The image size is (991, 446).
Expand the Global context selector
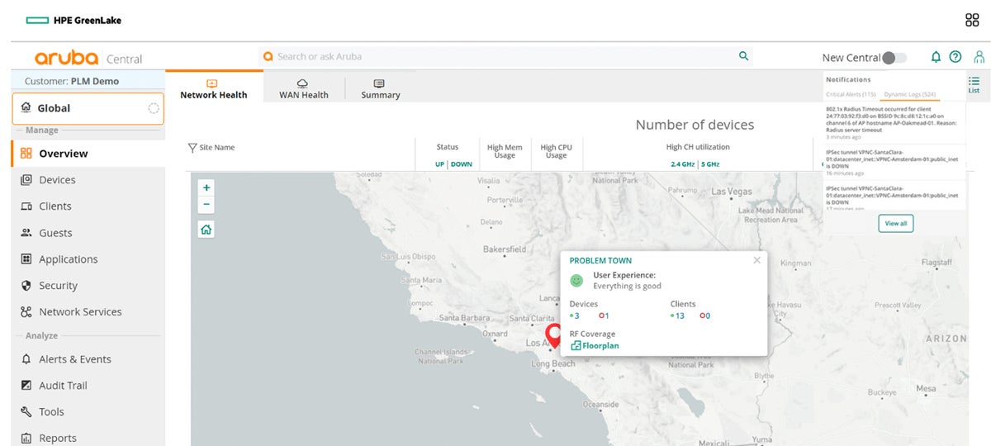click(x=88, y=108)
